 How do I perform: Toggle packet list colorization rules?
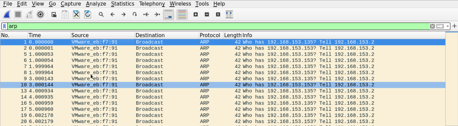click(x=182, y=14)
